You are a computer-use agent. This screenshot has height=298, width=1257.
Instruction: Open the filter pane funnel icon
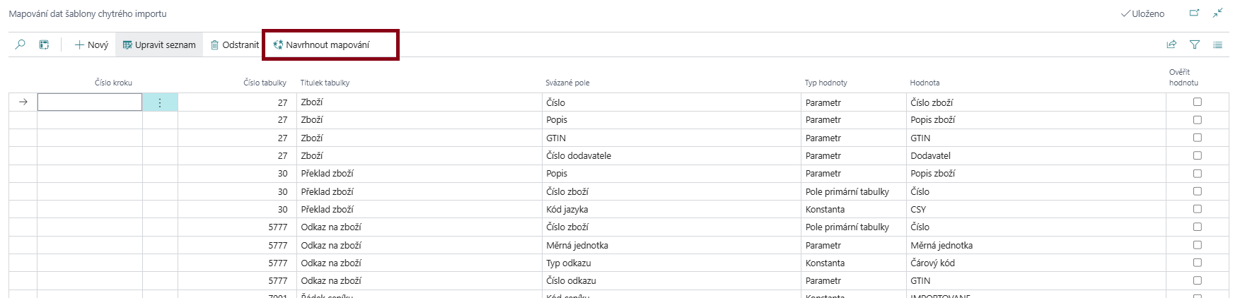(1195, 44)
